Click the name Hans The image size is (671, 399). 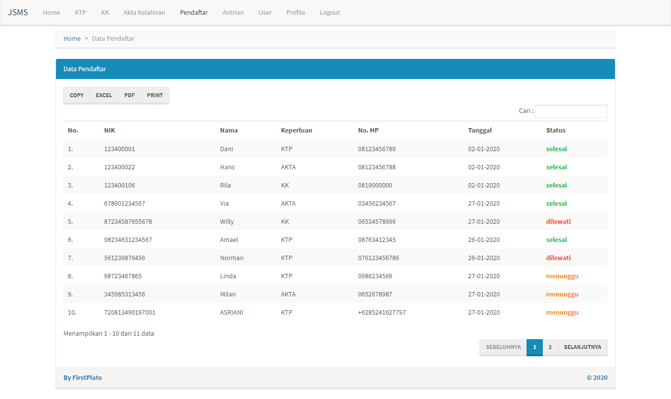pos(227,167)
